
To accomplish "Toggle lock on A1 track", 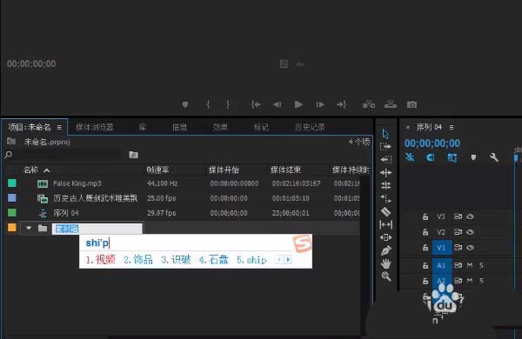I will coord(425,265).
